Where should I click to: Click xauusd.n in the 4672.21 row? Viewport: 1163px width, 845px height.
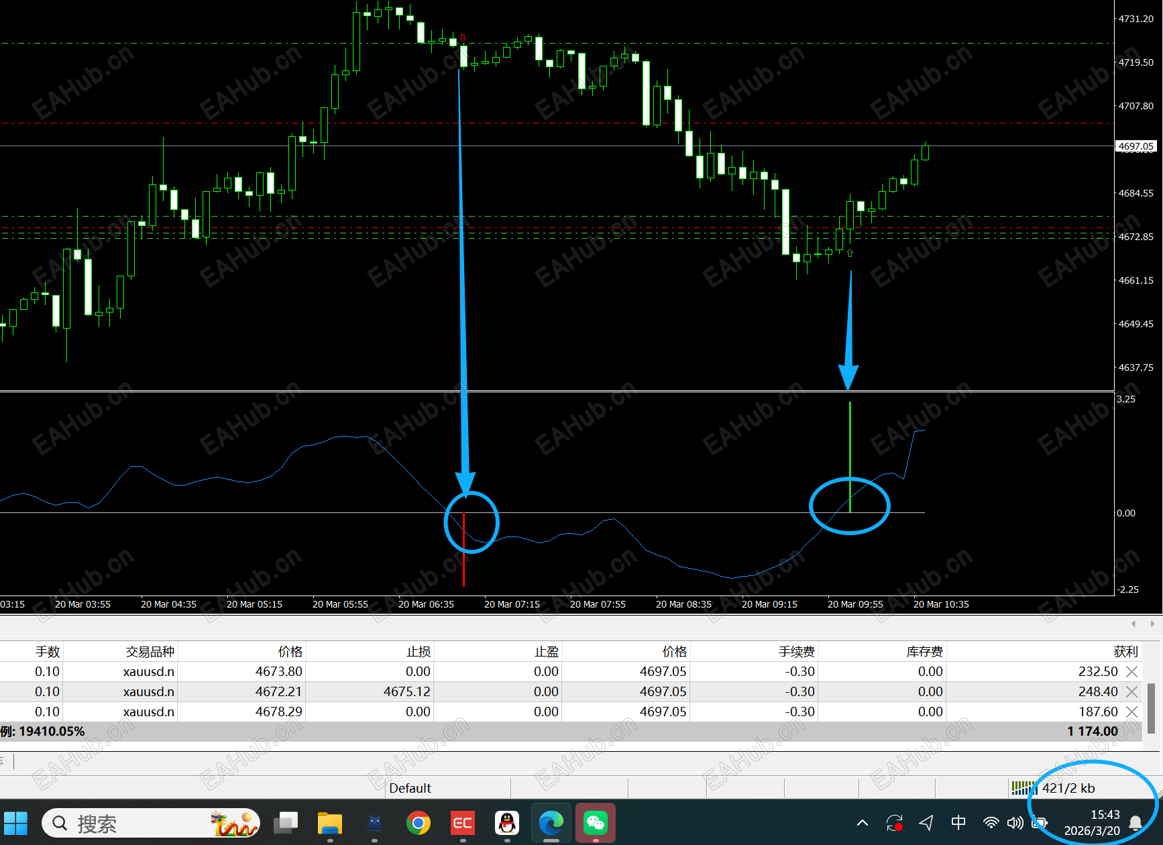tap(149, 691)
